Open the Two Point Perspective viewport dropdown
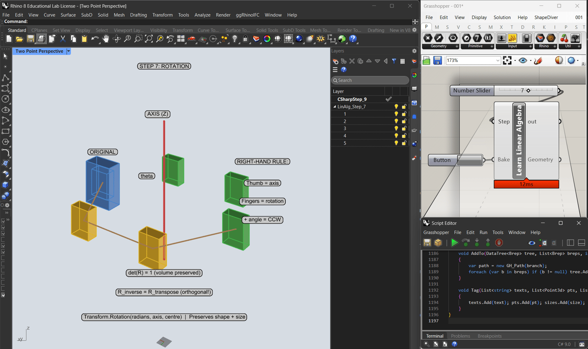The width and height of the screenshot is (588, 349). 69,51
